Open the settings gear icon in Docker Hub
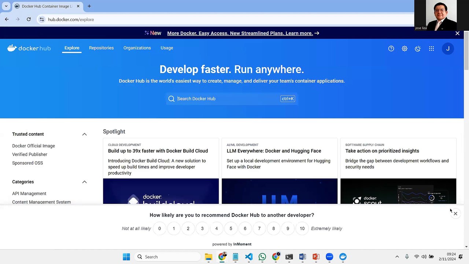 [x=405, y=48]
